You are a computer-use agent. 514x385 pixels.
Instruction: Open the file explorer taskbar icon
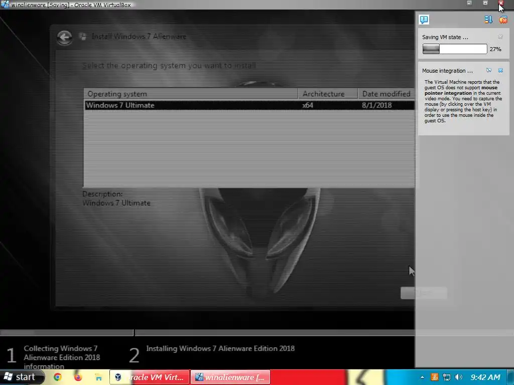coord(98,377)
